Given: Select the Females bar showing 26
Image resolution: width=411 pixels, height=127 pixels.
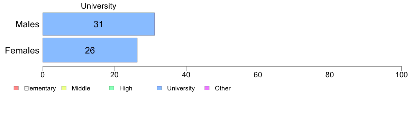Looking at the screenshot, I should 90,50.
